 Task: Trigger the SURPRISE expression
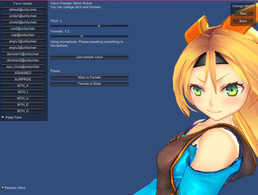[x=23, y=79]
